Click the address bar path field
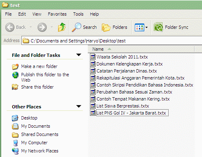 [x=112, y=41]
